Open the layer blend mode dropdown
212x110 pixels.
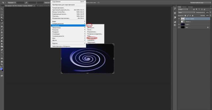point(187,12)
